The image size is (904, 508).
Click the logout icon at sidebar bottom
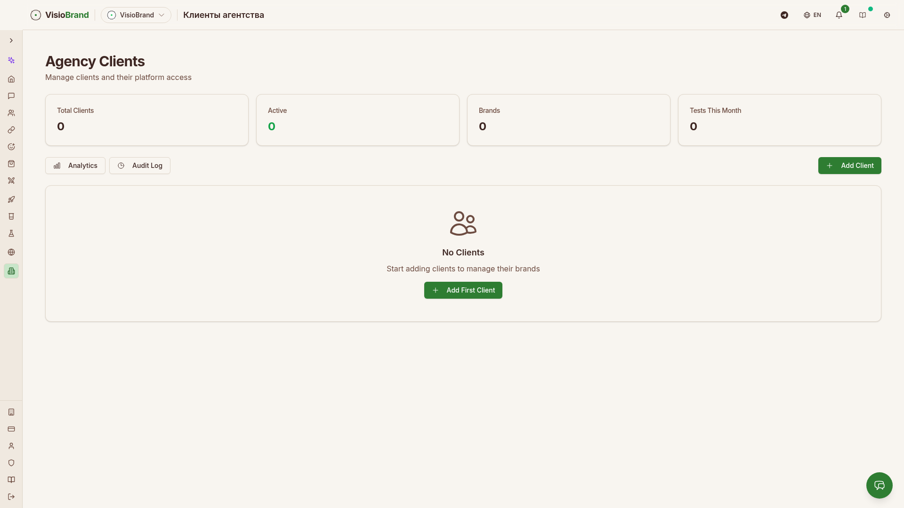11,497
